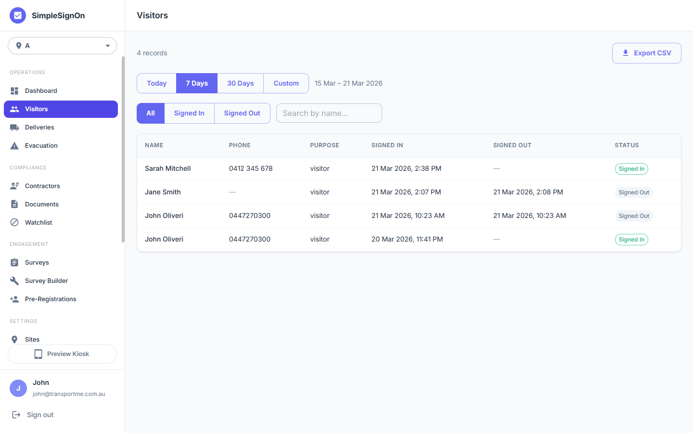Click Jane Smith's Signed Out badge
Screen dimensions: 693x433
coord(634,192)
